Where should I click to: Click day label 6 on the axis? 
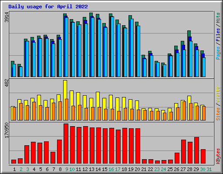pos(47,169)
